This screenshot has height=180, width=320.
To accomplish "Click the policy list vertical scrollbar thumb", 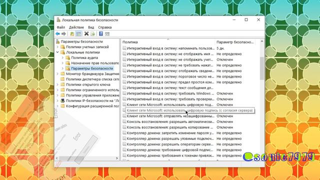I will point(262,68).
